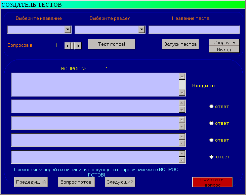Click the up scroll arrow of the fourth answer field

click(x=182, y=154)
